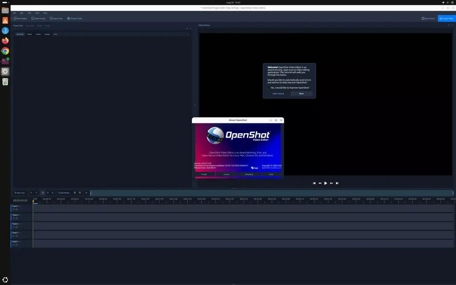Expand the Track 2 dropdown menu
Image resolution: width=456 pixels, height=285 pixels.
[20, 232]
